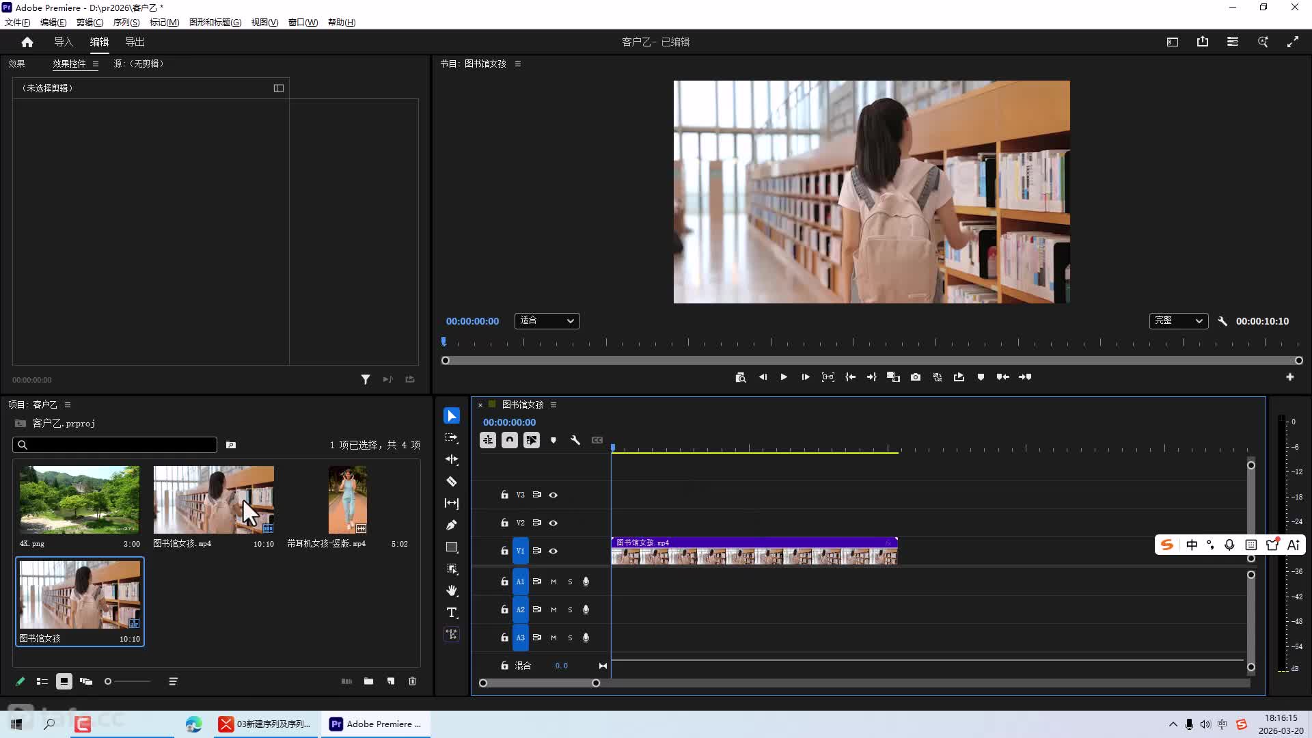1312x738 pixels.
Task: Click the Add Marker button in program monitor
Action: pyautogui.click(x=981, y=377)
